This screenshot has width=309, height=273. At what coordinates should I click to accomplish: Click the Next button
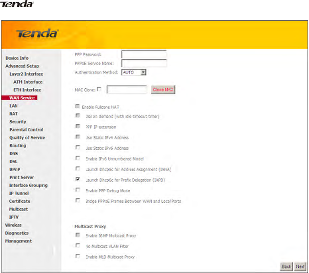coord(300,266)
